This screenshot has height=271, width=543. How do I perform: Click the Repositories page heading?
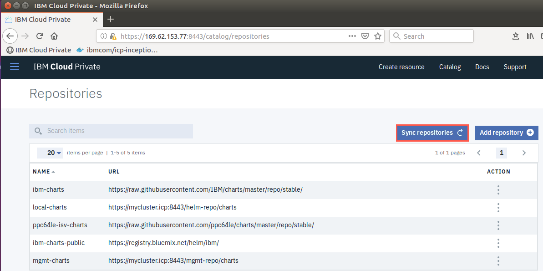tap(66, 93)
